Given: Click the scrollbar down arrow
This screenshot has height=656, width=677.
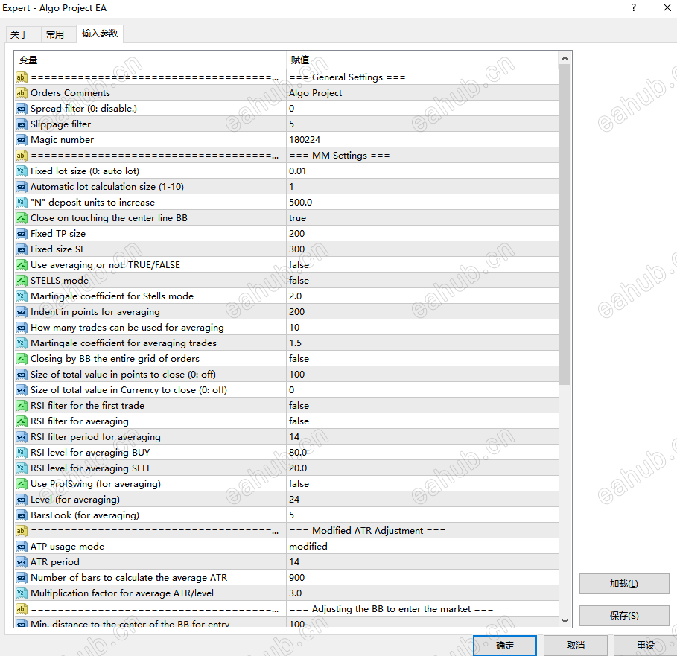Looking at the screenshot, I should (x=565, y=620).
